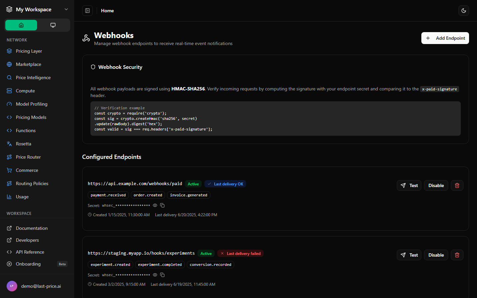Open Pricing Layer in sidebar
The height and width of the screenshot is (298, 477).
point(37,51)
